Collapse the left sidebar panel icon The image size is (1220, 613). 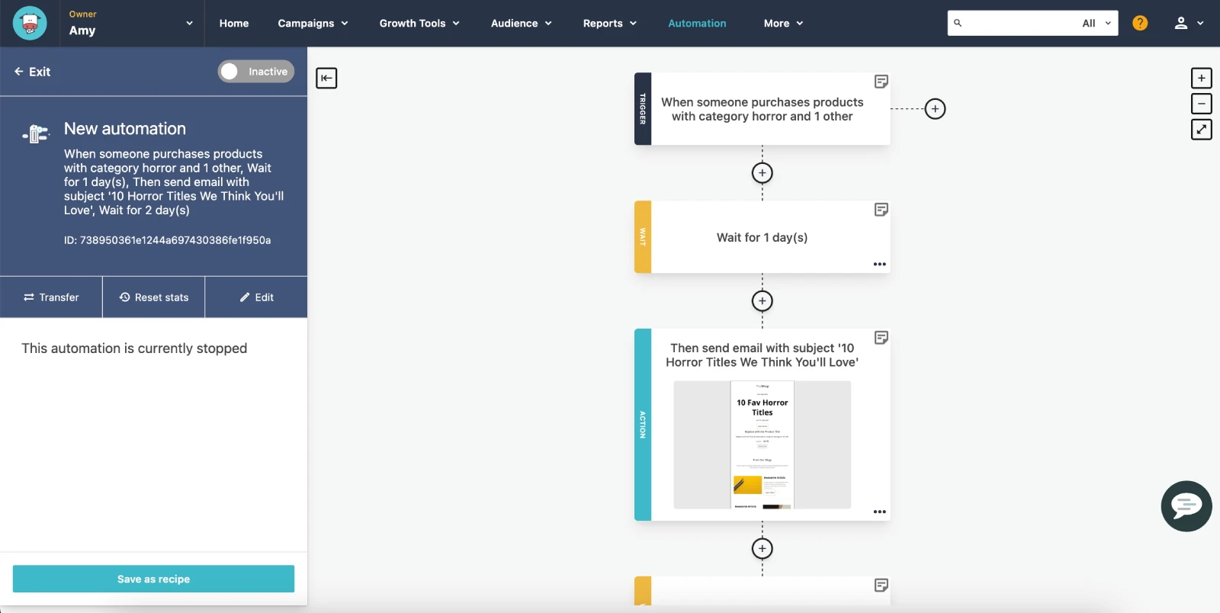[326, 78]
